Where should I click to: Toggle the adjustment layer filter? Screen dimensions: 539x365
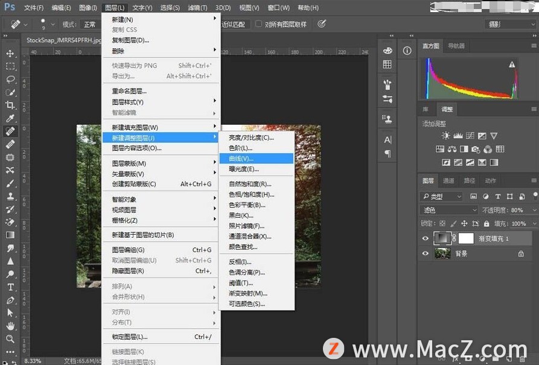point(486,196)
